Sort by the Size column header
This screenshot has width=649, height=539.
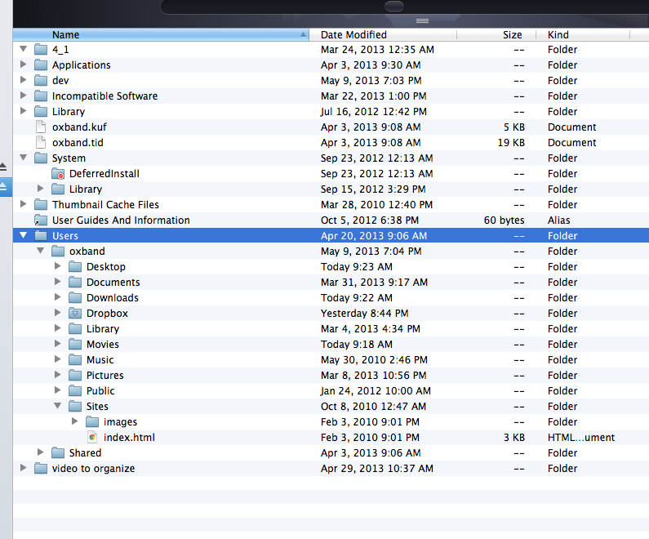496,35
